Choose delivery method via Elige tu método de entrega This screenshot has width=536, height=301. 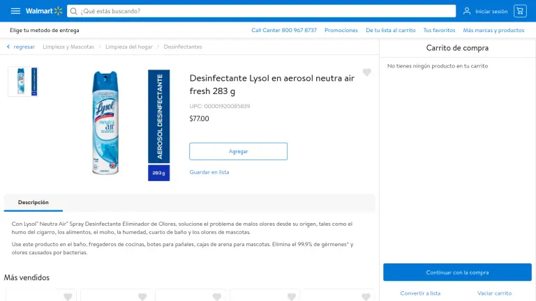point(45,31)
